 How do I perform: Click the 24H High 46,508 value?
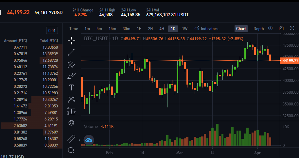point(106,15)
